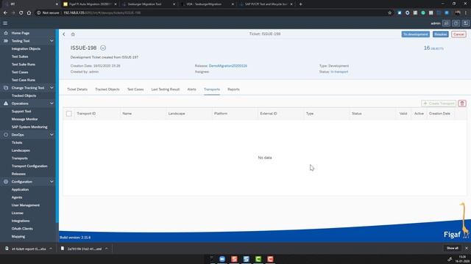Viewport: 471px width, 264px height.
Task: Collapse the Change Tracking Tool section chevron
Action: point(52,88)
